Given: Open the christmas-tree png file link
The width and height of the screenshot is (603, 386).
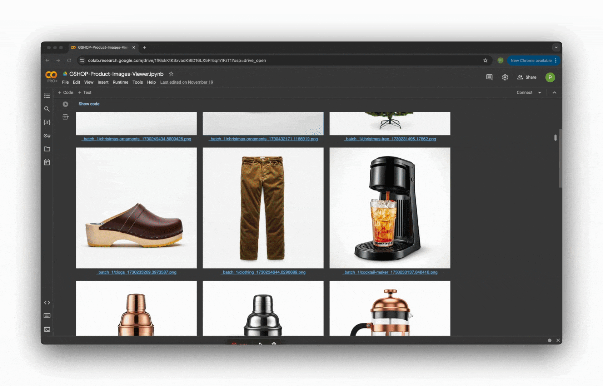Looking at the screenshot, I should 390,139.
